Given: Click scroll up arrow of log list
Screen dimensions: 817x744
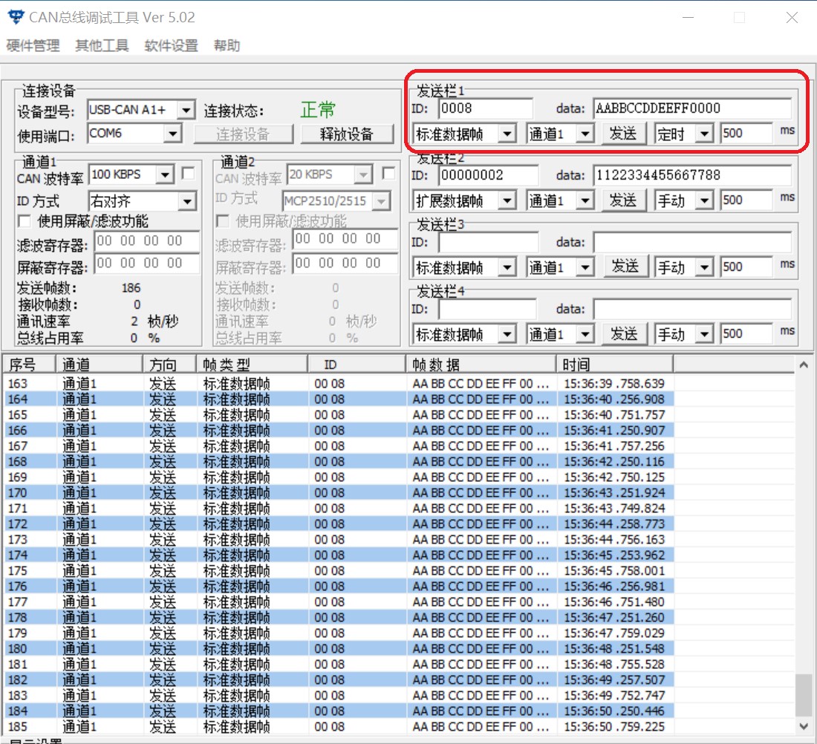Looking at the screenshot, I should pyautogui.click(x=804, y=365).
